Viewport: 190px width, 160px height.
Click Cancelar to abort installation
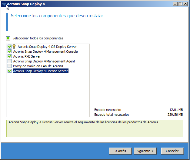pyautogui.click(x=172, y=151)
